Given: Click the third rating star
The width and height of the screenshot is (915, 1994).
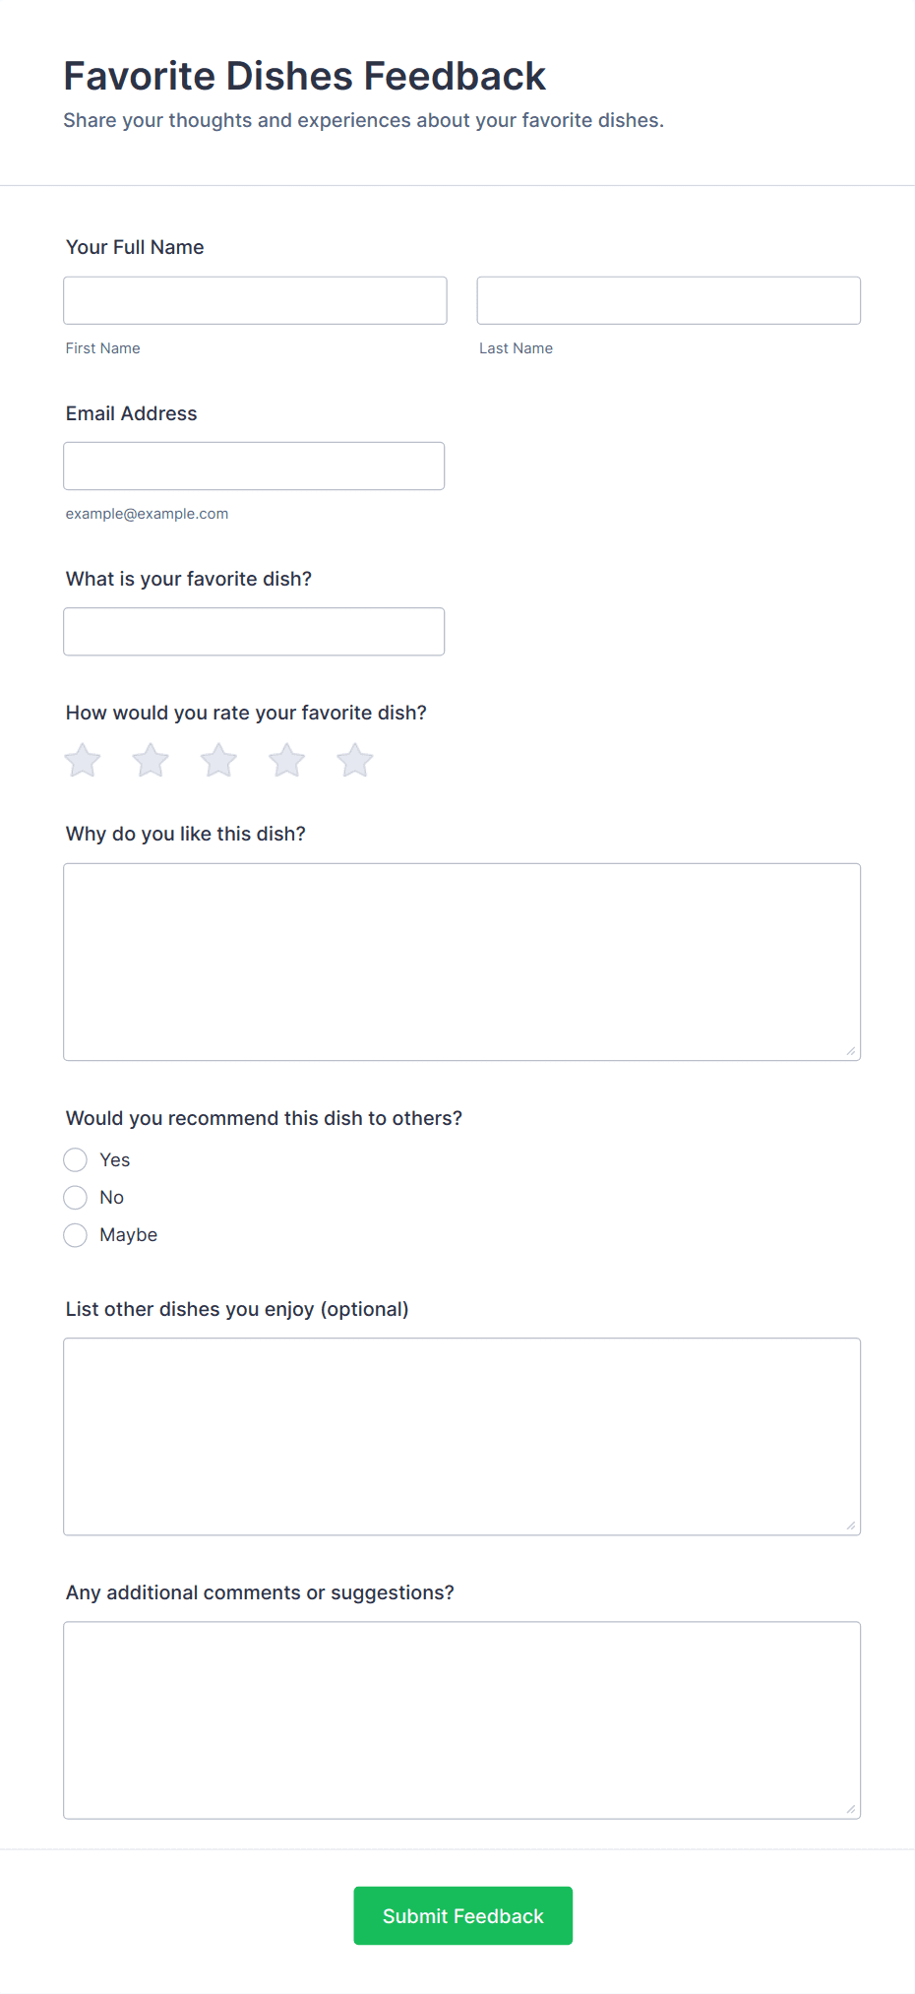Looking at the screenshot, I should click(218, 761).
